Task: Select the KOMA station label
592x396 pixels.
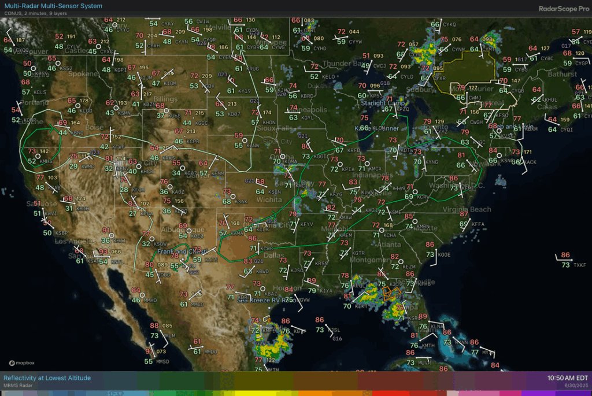Action: pyautogui.click(x=290, y=161)
